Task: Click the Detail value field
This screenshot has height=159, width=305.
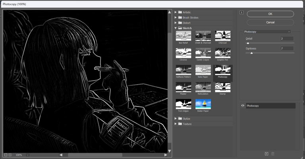Action: 287,39
